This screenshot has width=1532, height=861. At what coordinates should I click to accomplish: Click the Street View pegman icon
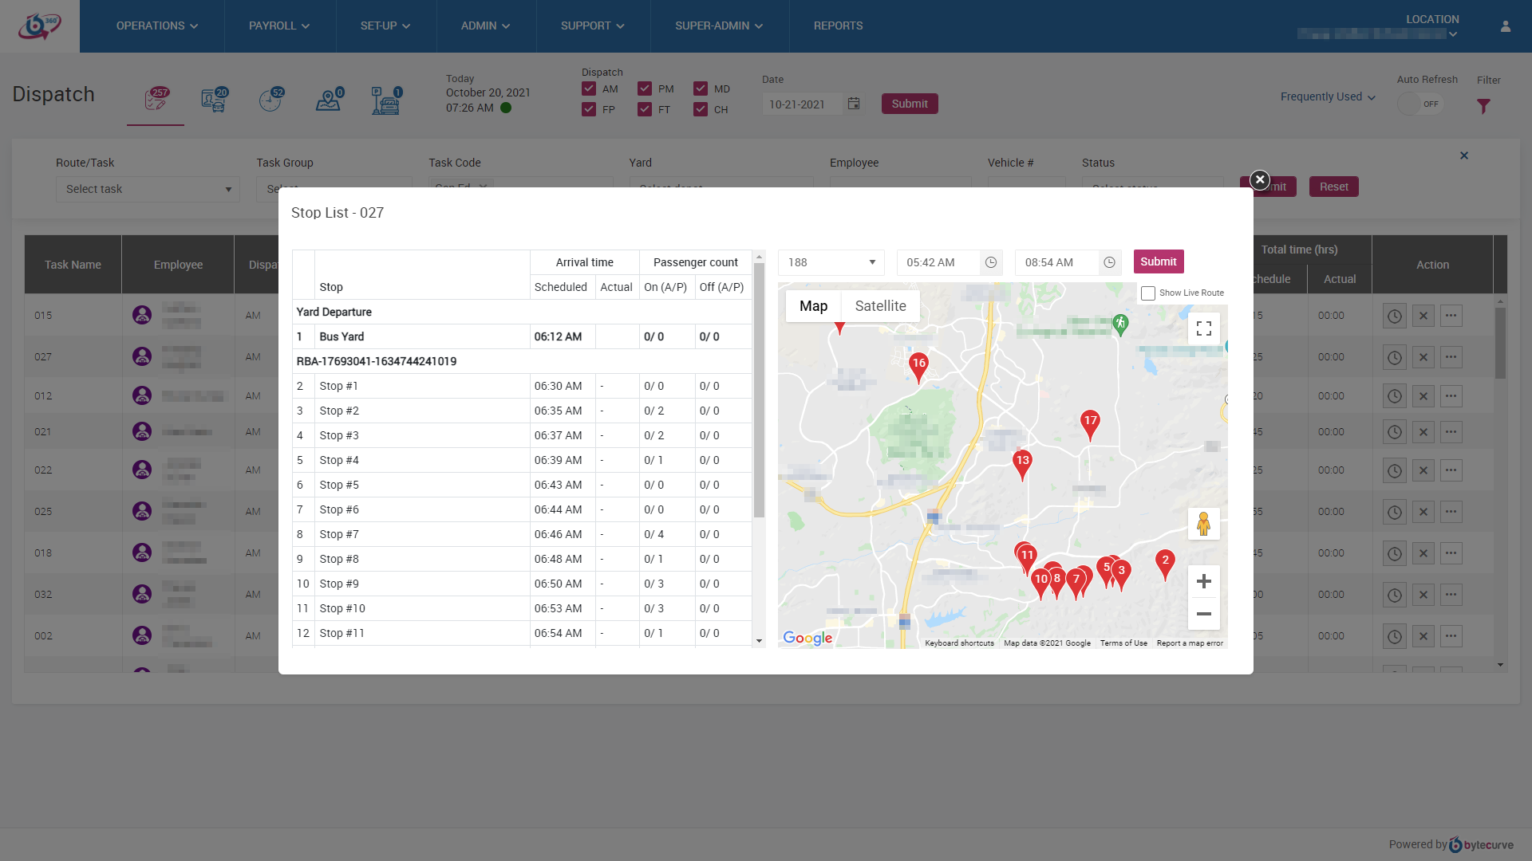tap(1203, 524)
